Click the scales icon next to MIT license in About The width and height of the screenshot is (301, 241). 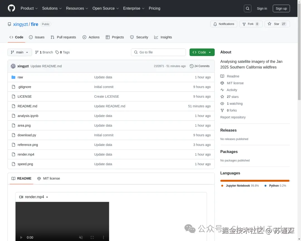[x=222, y=83]
